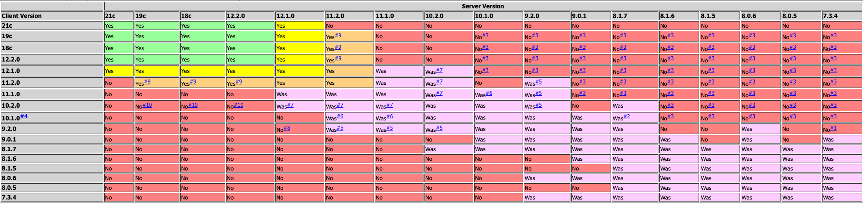Open #9 link in 18c client row, 11.2.0 column

[338, 47]
